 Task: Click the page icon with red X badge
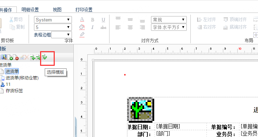16,57
